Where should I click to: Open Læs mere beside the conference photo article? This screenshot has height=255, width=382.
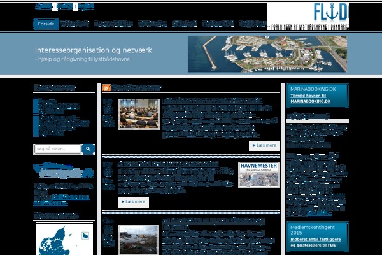coord(264,145)
